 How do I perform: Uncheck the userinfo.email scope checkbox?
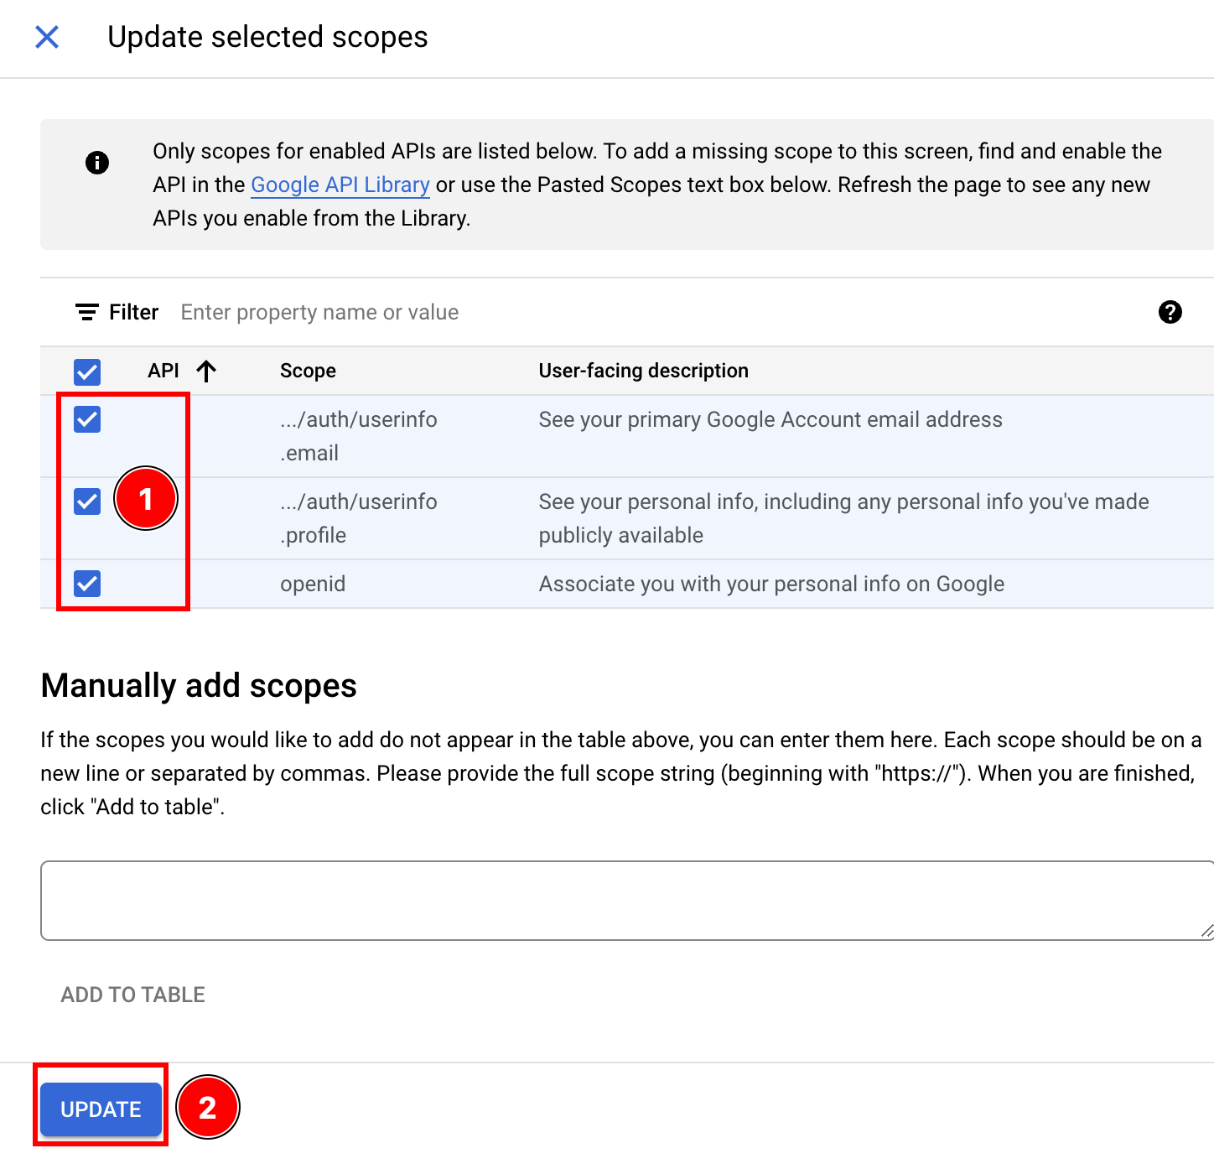pos(87,419)
